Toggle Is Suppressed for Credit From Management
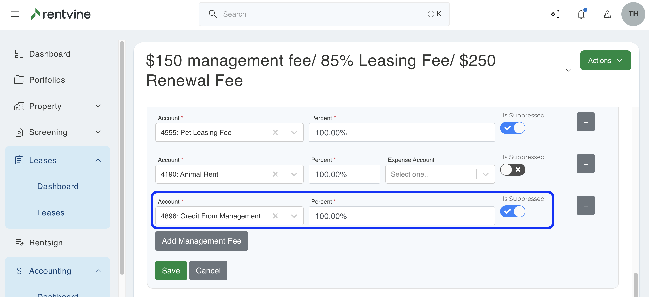Screen dimensions: 649x297 pos(513,211)
